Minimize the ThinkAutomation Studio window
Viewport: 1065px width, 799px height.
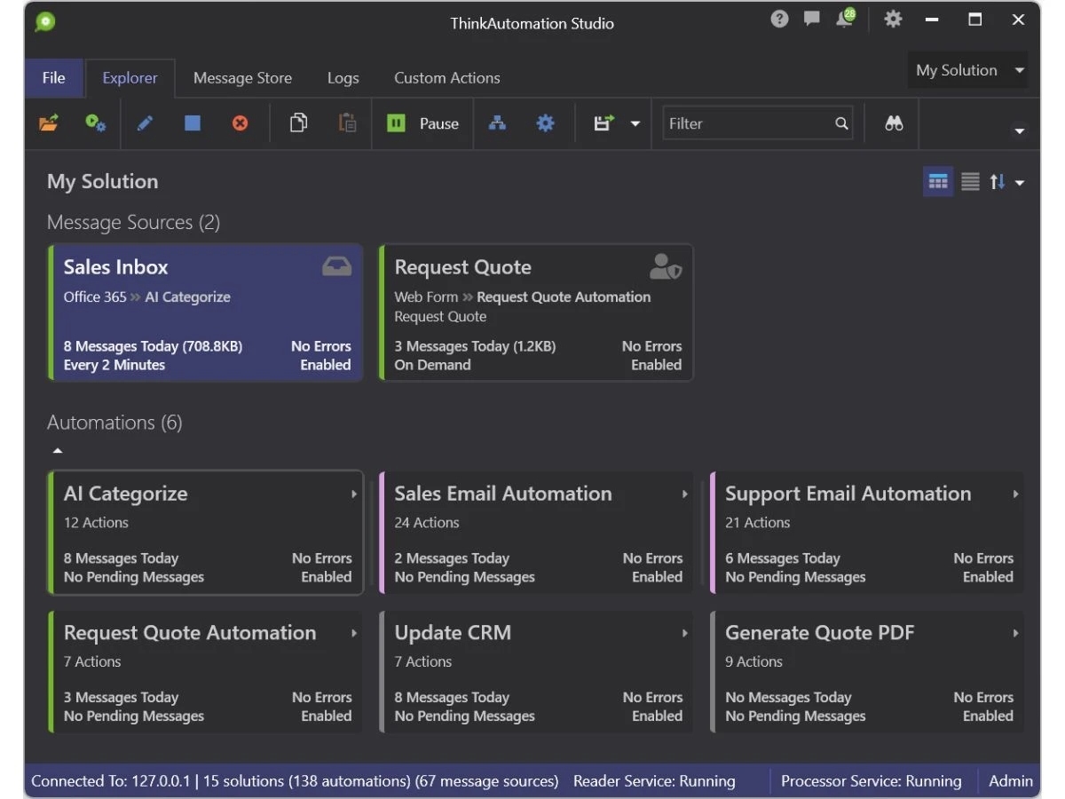(x=931, y=20)
